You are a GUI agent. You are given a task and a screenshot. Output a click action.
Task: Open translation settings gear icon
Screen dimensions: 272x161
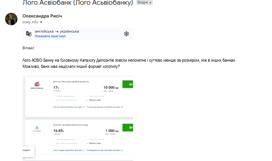(x=126, y=34)
